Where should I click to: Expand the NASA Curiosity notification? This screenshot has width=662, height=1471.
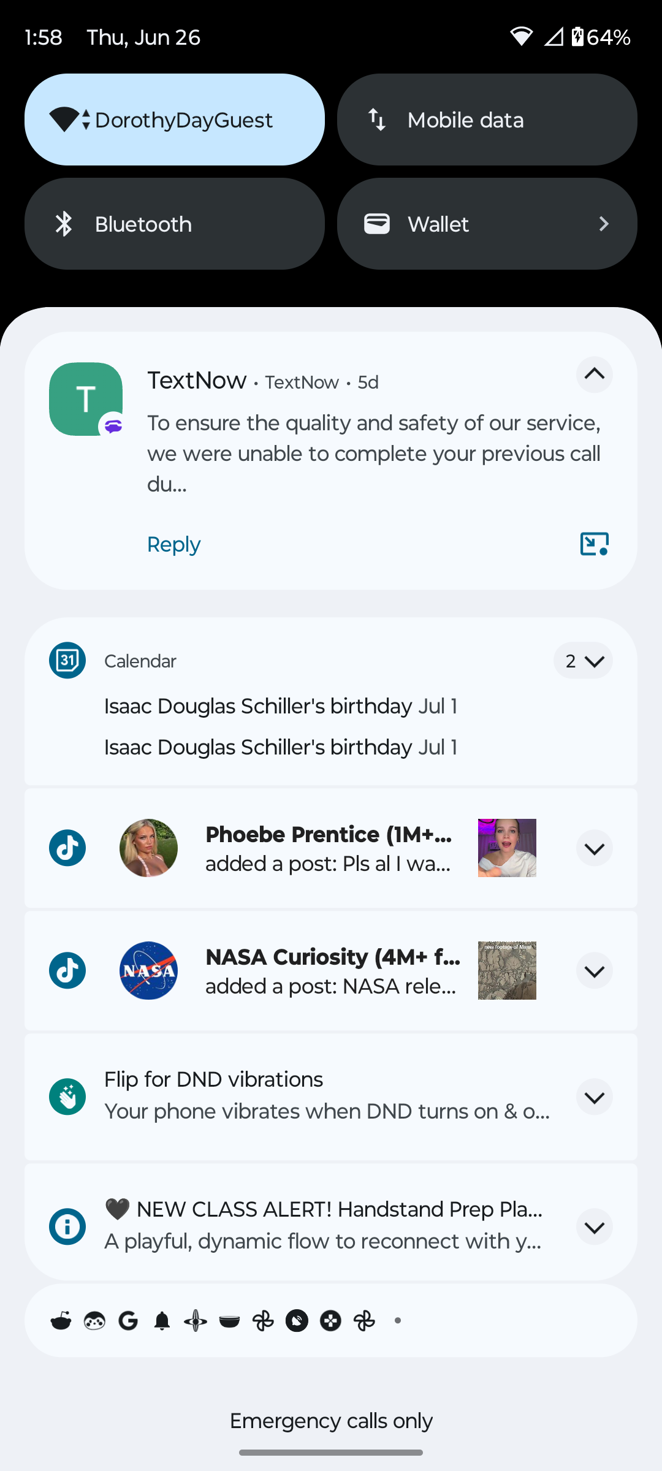(x=594, y=971)
